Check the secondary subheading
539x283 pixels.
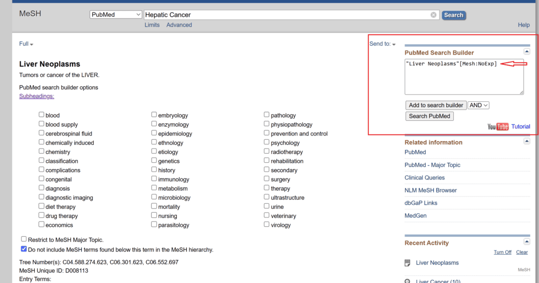click(x=266, y=170)
